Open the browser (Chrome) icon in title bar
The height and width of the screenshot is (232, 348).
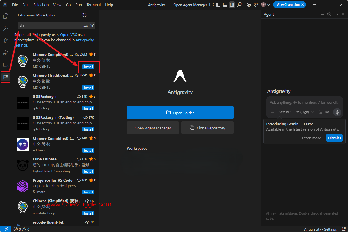249,5
